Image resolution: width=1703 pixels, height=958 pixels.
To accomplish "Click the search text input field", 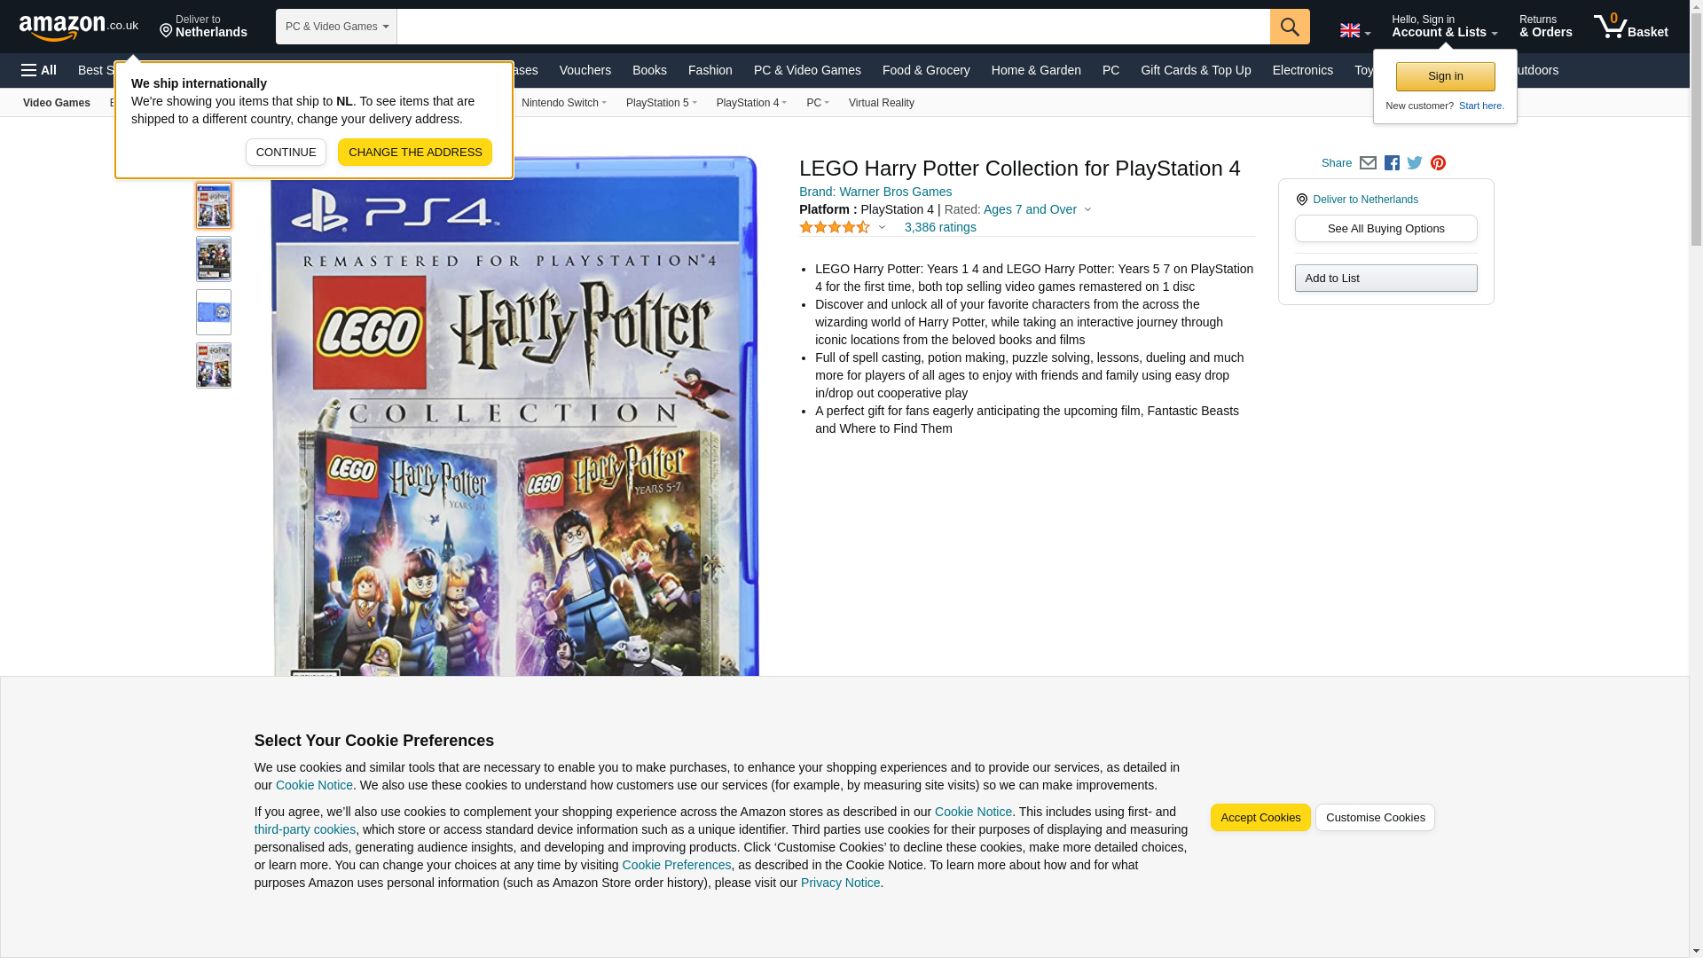I will (x=833, y=27).
